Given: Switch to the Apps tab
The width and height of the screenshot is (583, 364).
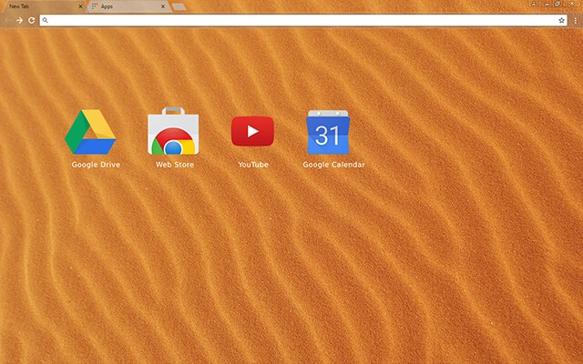Looking at the screenshot, I should [128, 6].
